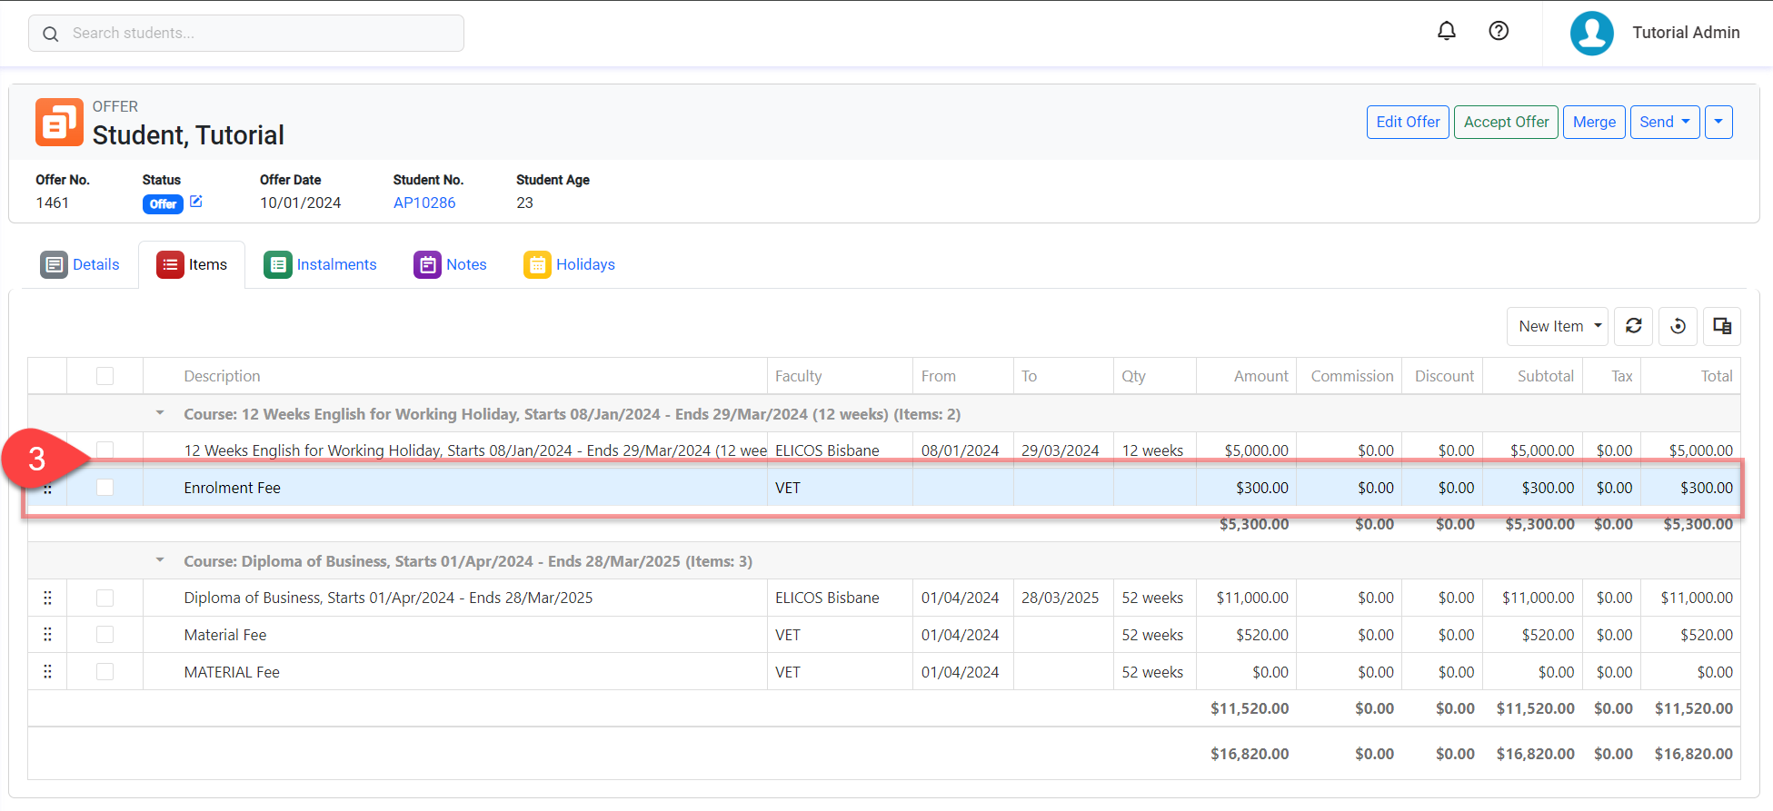Click the edit status pencil icon

196,202
